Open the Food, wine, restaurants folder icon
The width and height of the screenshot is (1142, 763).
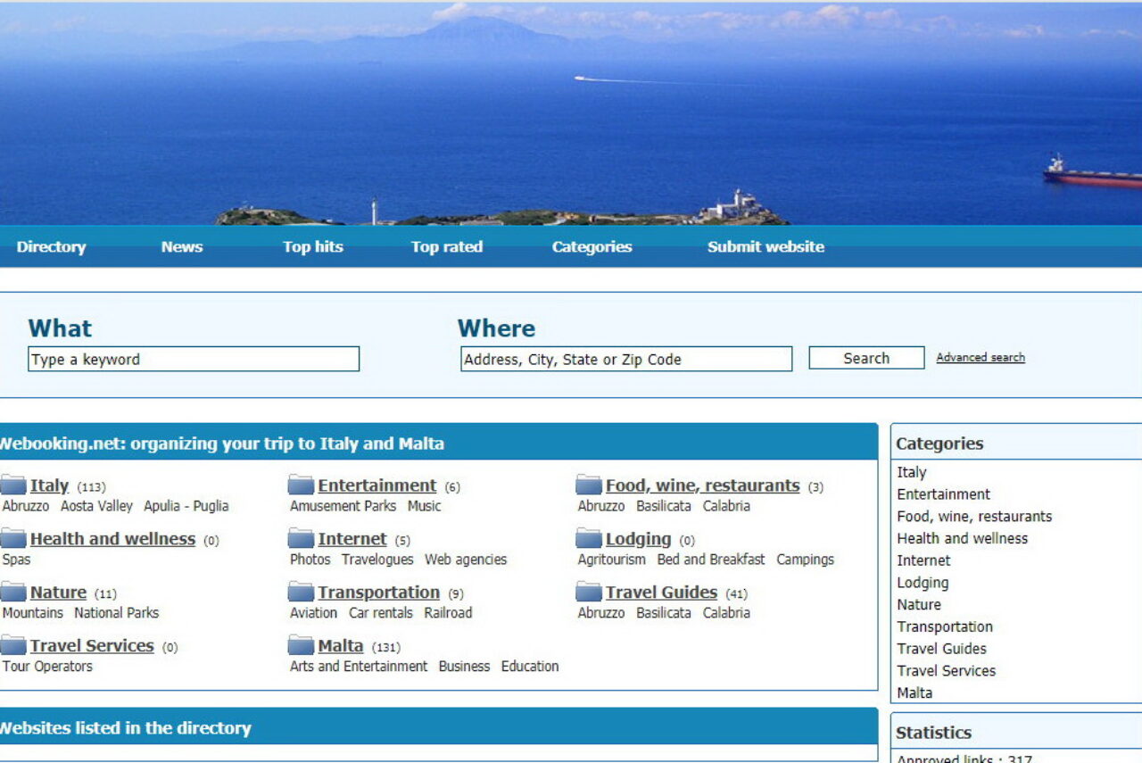click(x=588, y=485)
